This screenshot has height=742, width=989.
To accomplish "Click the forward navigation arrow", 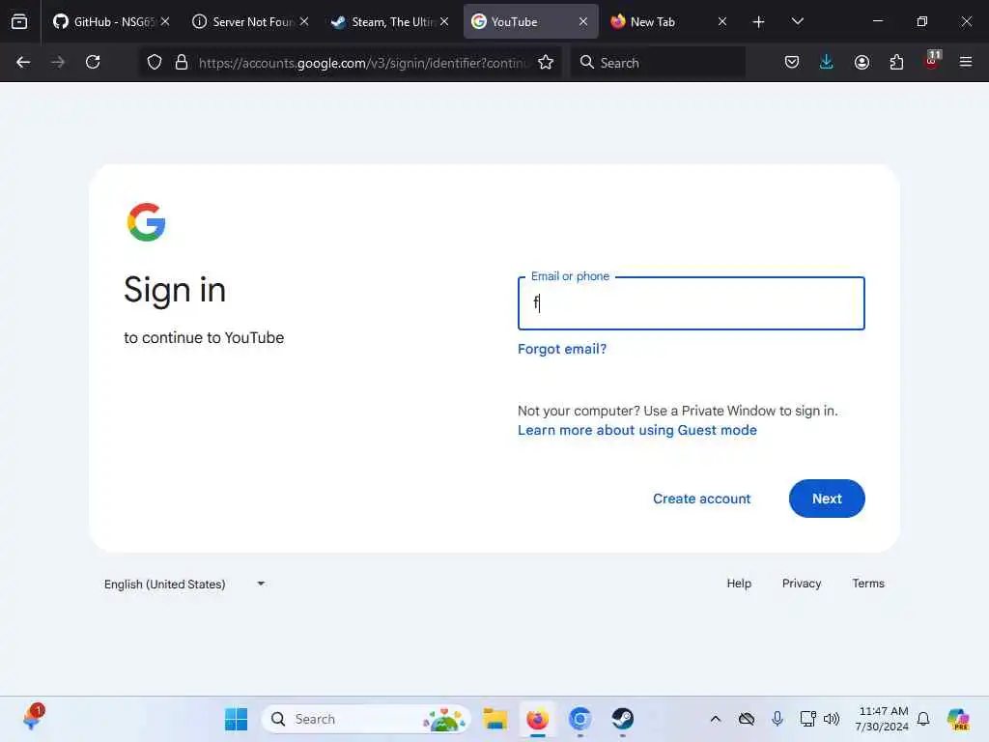I will [58, 62].
